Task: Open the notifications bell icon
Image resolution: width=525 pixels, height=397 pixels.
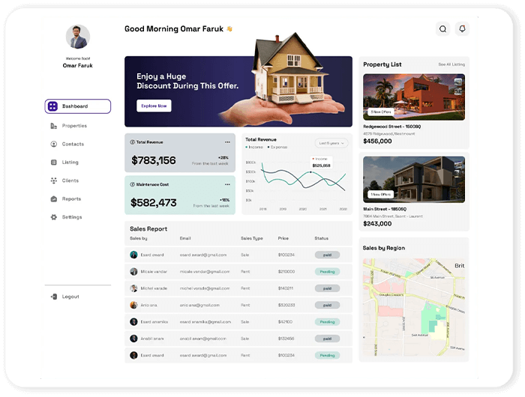Action: [x=462, y=28]
